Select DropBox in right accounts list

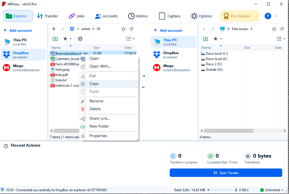(174, 55)
